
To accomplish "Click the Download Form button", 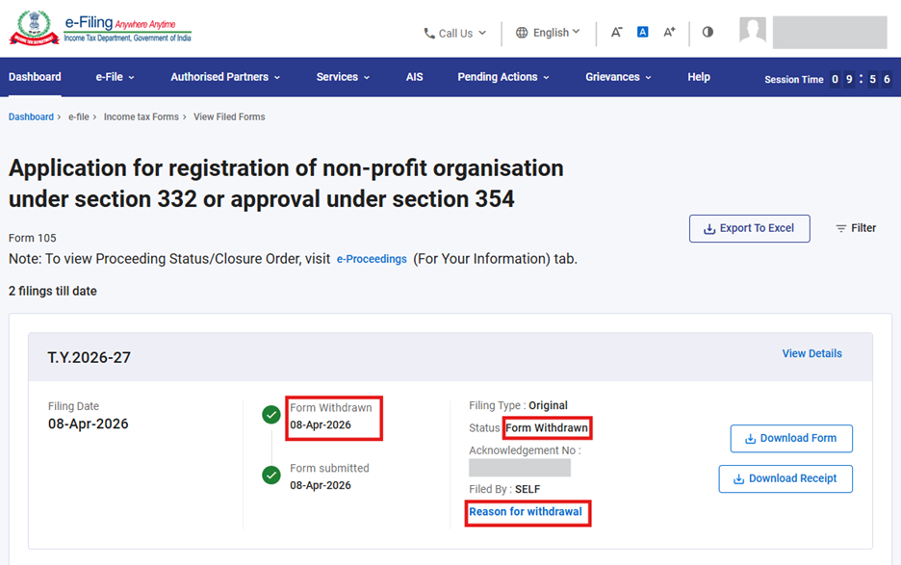I will click(x=790, y=438).
